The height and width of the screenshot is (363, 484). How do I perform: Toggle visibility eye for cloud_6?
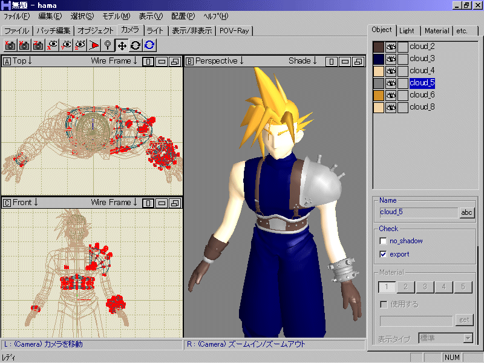click(391, 95)
